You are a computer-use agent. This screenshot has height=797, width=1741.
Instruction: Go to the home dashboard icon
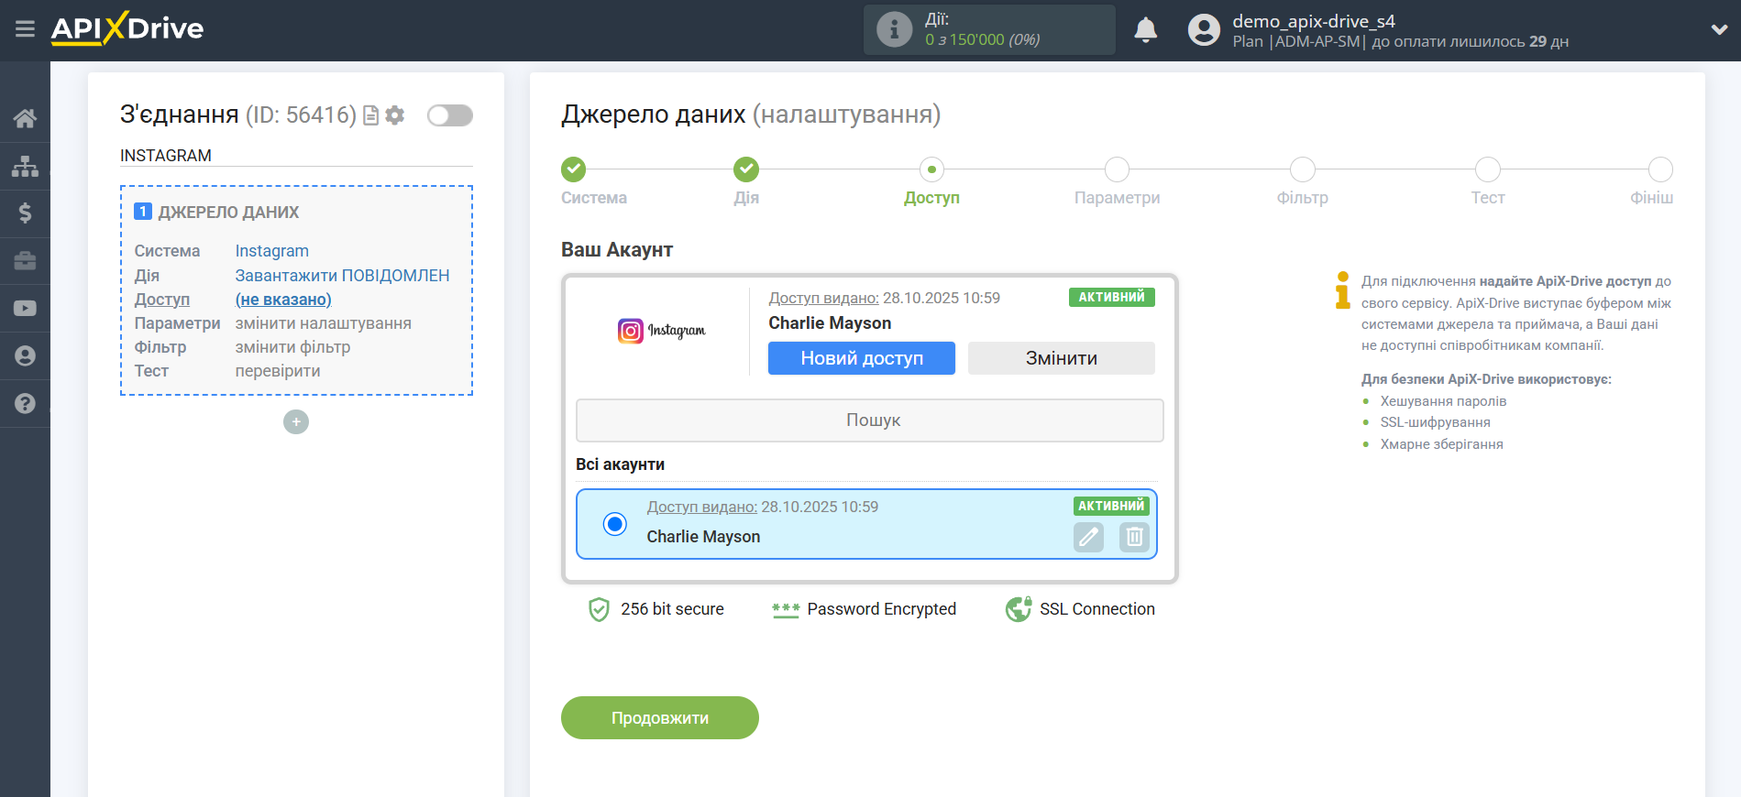(x=25, y=118)
